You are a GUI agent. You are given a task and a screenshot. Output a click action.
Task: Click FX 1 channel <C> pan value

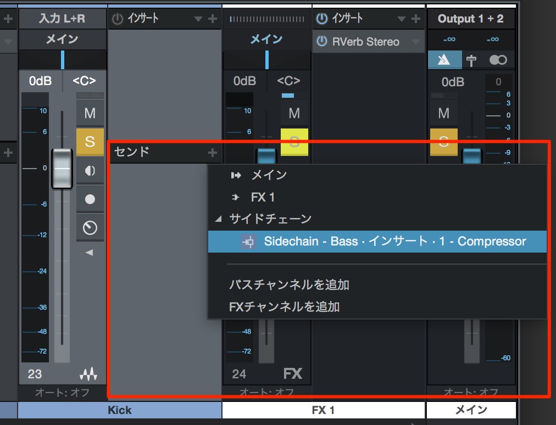(x=288, y=81)
